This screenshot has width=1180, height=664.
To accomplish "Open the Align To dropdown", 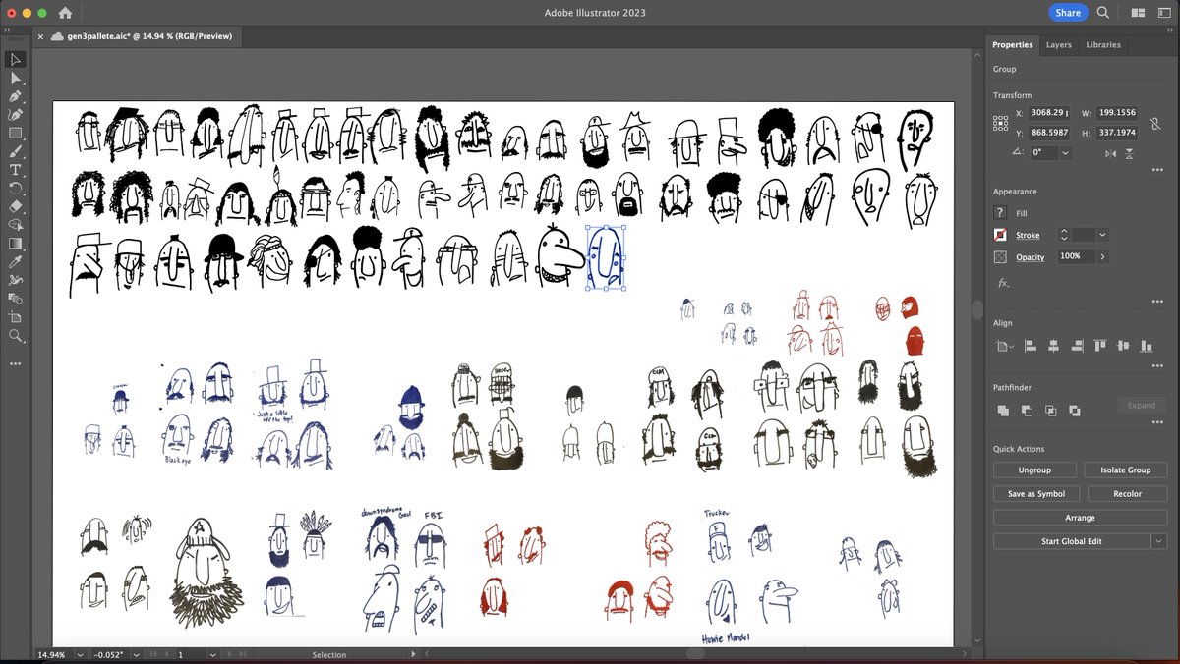I will [x=1003, y=346].
